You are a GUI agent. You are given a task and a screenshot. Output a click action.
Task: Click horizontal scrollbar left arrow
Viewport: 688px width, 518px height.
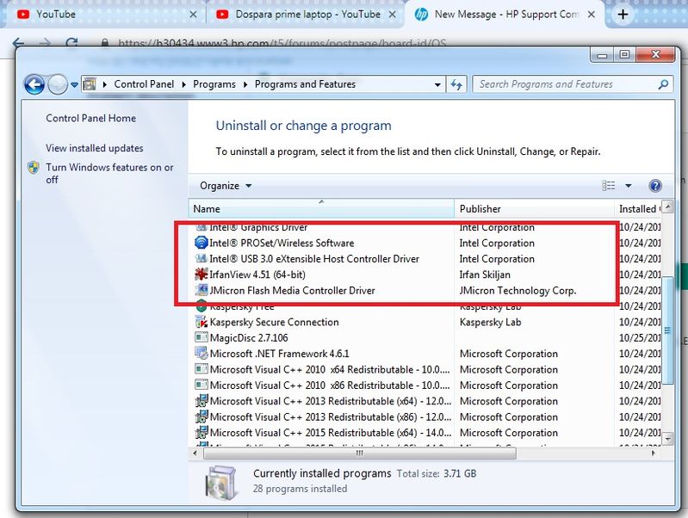195,453
